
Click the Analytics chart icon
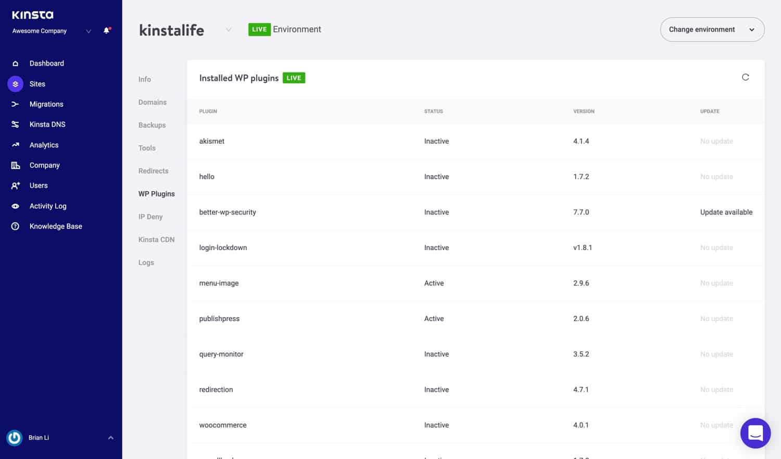(x=15, y=145)
